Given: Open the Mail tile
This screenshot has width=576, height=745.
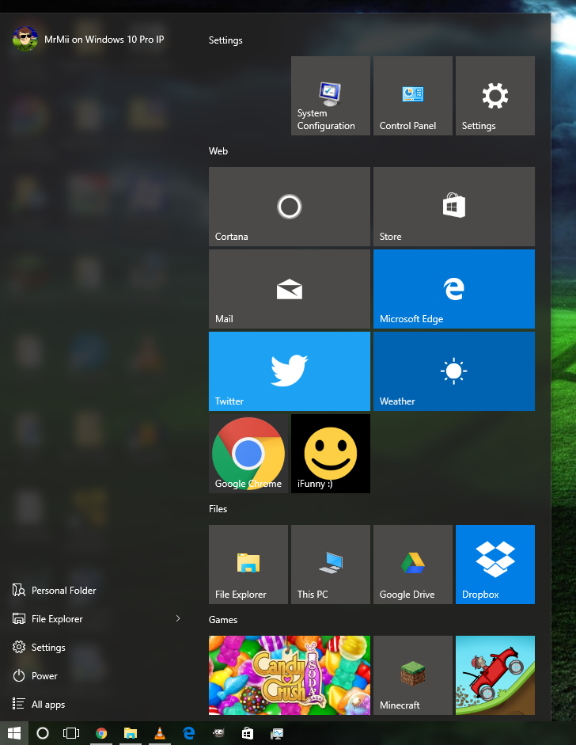Looking at the screenshot, I should click(x=289, y=288).
